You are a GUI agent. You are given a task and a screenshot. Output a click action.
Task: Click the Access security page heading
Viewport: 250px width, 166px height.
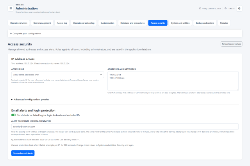tap(20, 44)
